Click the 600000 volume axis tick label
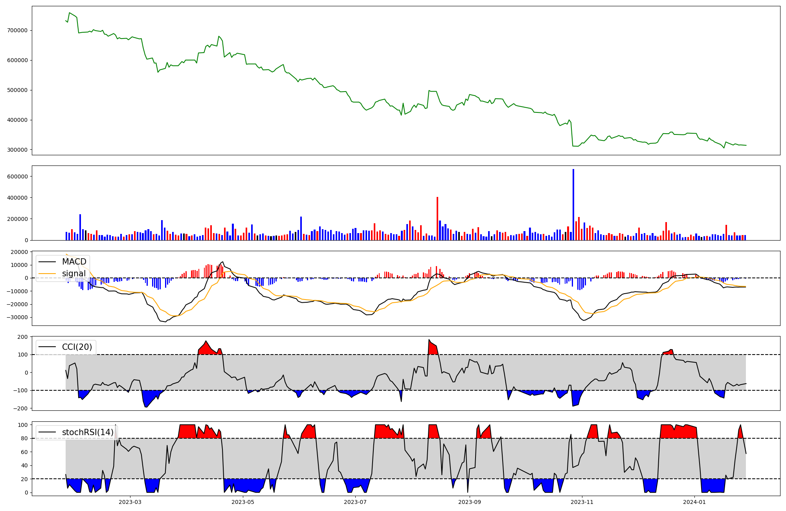This screenshot has width=786, height=511. pos(17,176)
